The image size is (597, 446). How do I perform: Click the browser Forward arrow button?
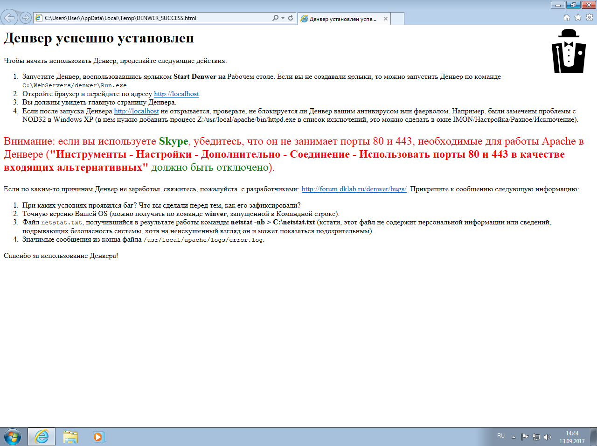(x=26, y=18)
